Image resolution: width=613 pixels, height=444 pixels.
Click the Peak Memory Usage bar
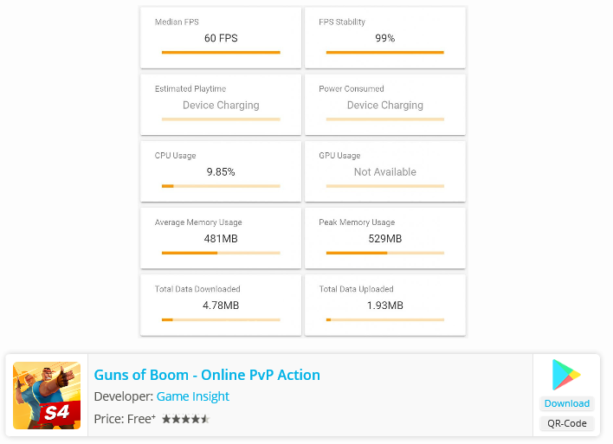(384, 253)
